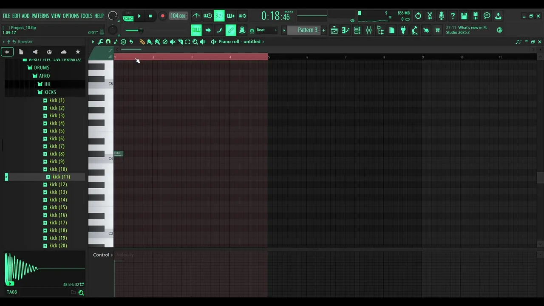Open the TOOLS menu
Viewport: 544px width, 306px height.
tap(86, 16)
